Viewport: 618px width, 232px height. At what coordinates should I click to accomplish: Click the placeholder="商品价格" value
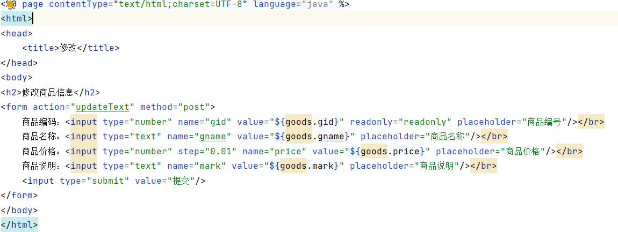click(x=523, y=152)
